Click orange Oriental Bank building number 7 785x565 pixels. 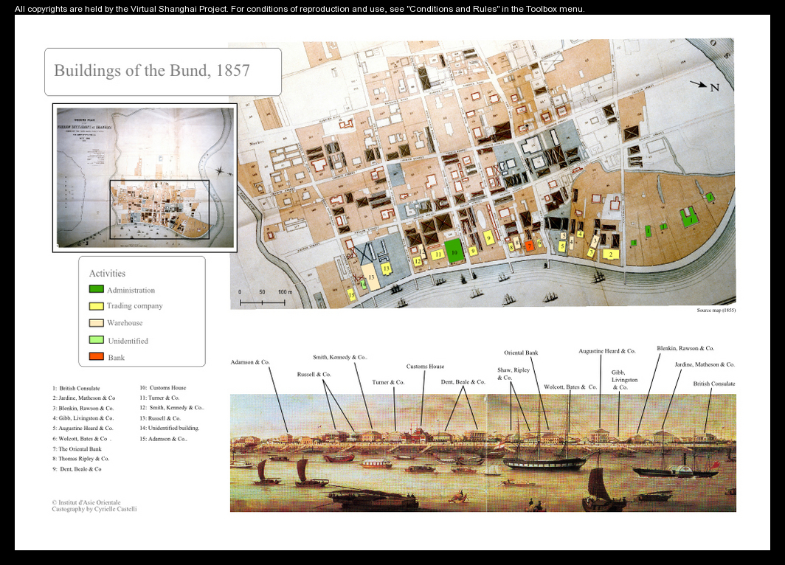[529, 245]
